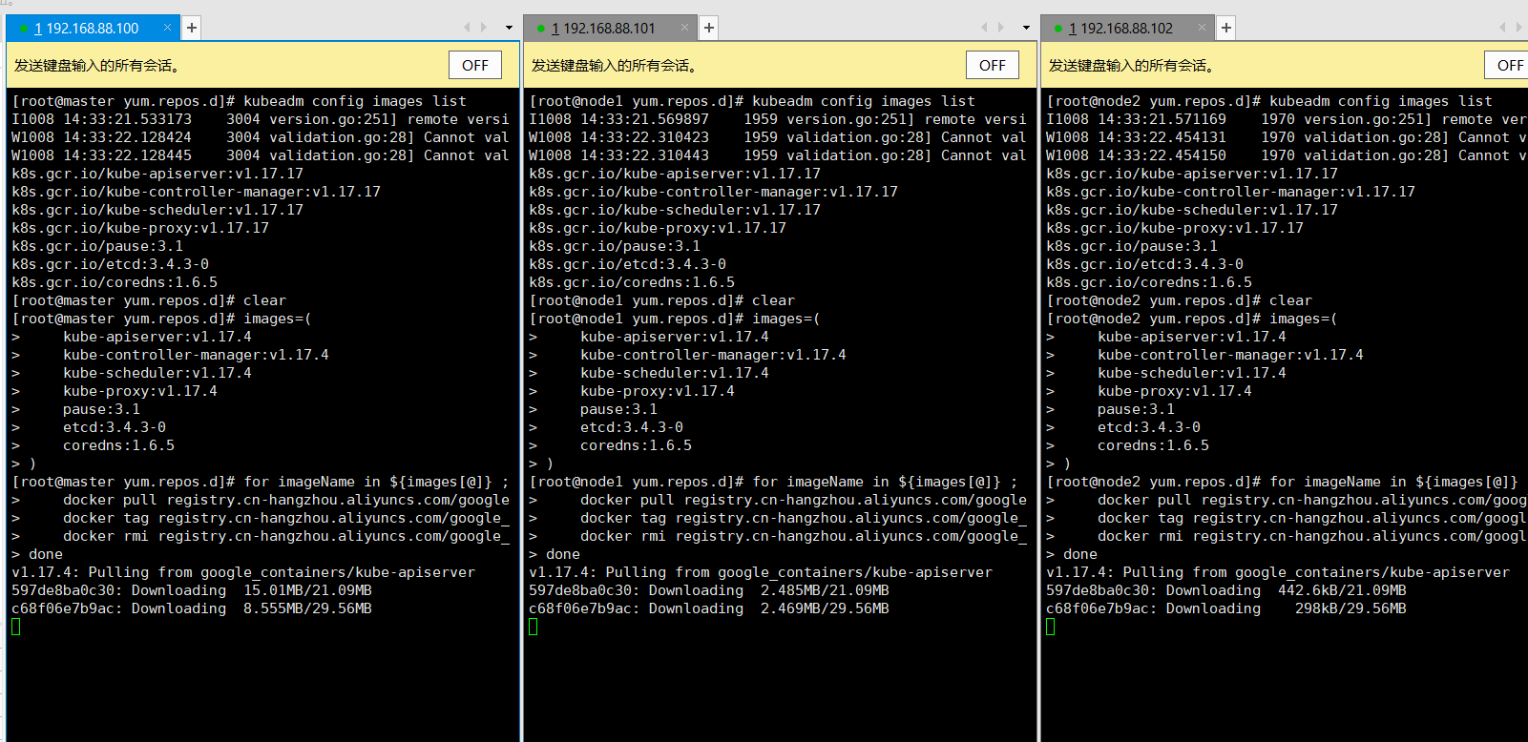Select the 192.168.88.100 session tab

tap(93, 28)
